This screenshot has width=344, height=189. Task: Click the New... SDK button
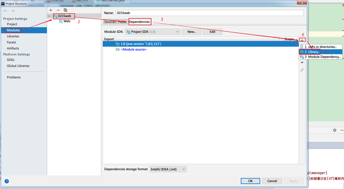point(191,32)
